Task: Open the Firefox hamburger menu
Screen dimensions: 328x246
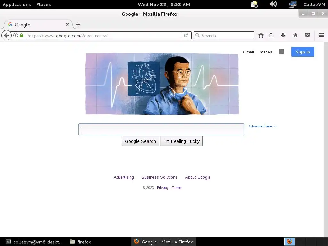Action: tap(321, 35)
